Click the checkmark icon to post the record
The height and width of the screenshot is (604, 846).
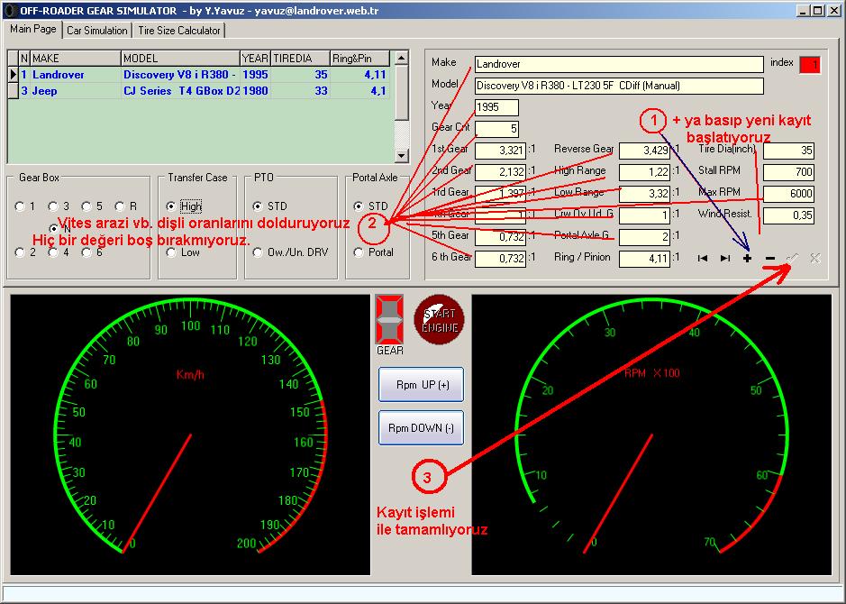pyautogui.click(x=792, y=259)
